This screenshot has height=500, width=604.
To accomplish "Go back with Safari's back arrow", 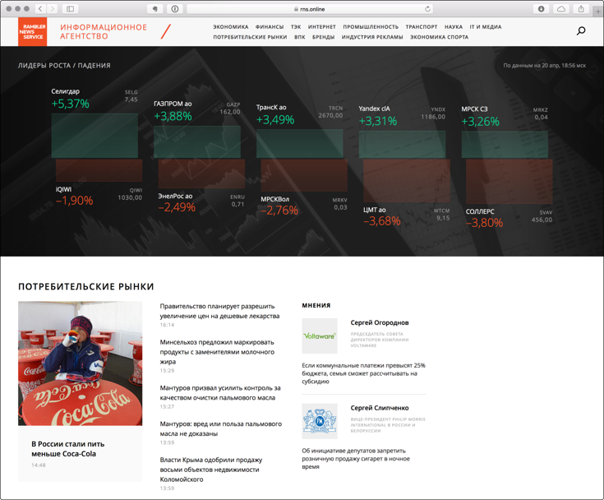I will pos(40,8).
